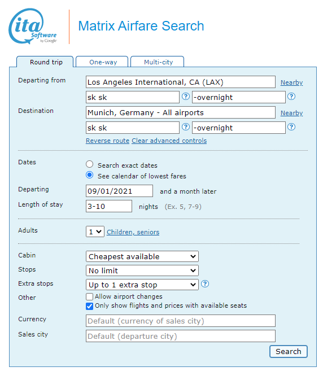The width and height of the screenshot is (323, 380).
Task: Expand the Extra stops dropdown
Action: pos(142,285)
